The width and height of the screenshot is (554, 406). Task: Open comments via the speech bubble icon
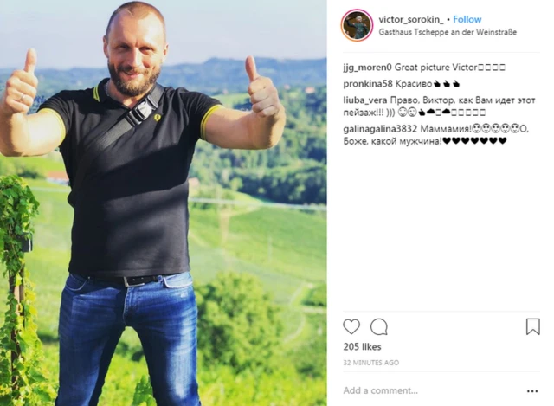pyautogui.click(x=379, y=326)
